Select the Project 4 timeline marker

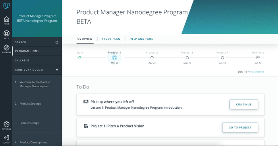(x=222, y=58)
